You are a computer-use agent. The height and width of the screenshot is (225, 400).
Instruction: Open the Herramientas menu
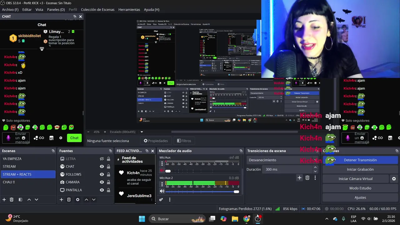(x=129, y=9)
